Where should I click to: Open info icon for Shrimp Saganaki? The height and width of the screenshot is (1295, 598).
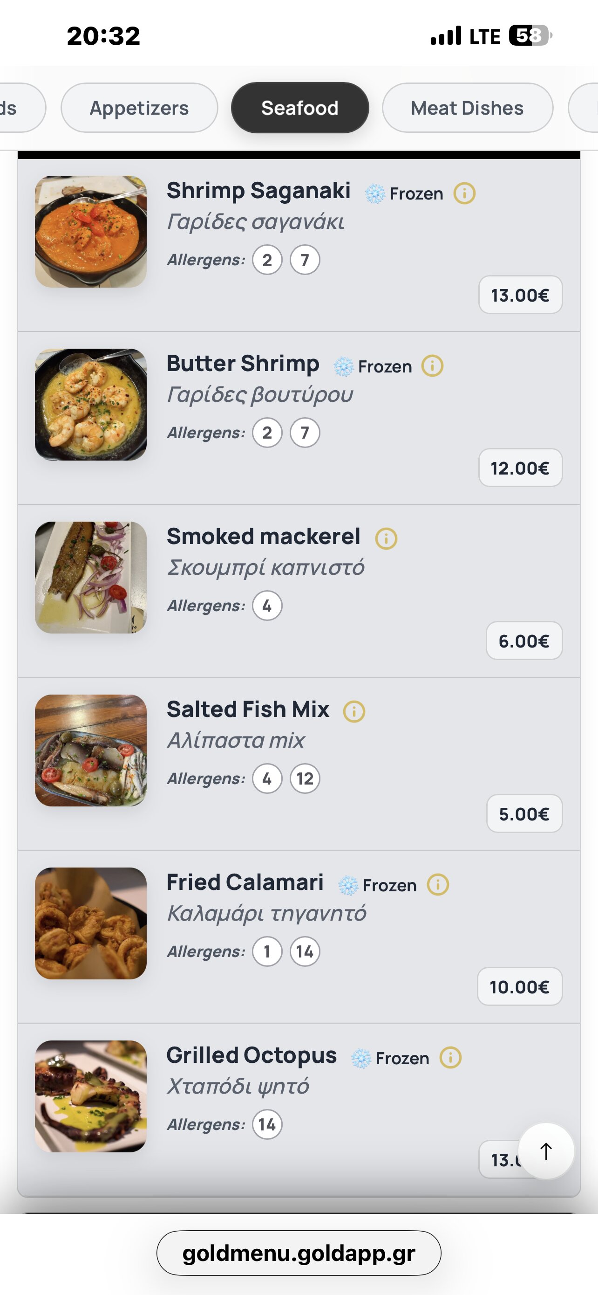coord(464,193)
